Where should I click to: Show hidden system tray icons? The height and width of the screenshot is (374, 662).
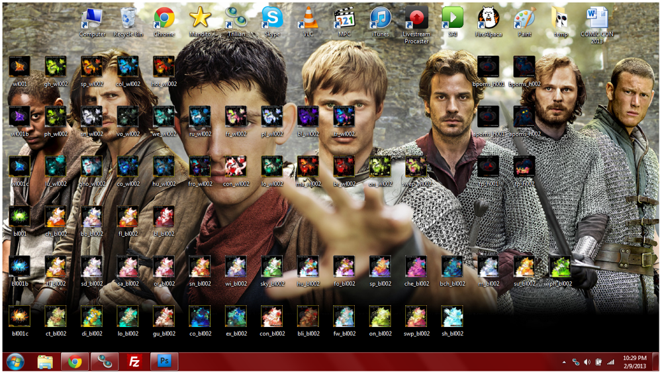coord(564,362)
